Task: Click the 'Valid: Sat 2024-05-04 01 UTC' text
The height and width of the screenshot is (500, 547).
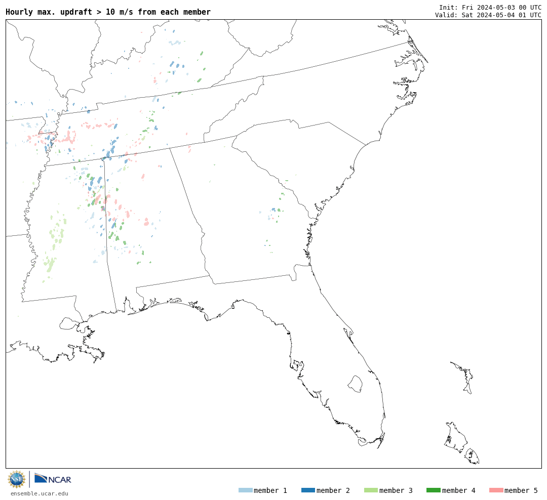Action: pyautogui.click(x=488, y=15)
